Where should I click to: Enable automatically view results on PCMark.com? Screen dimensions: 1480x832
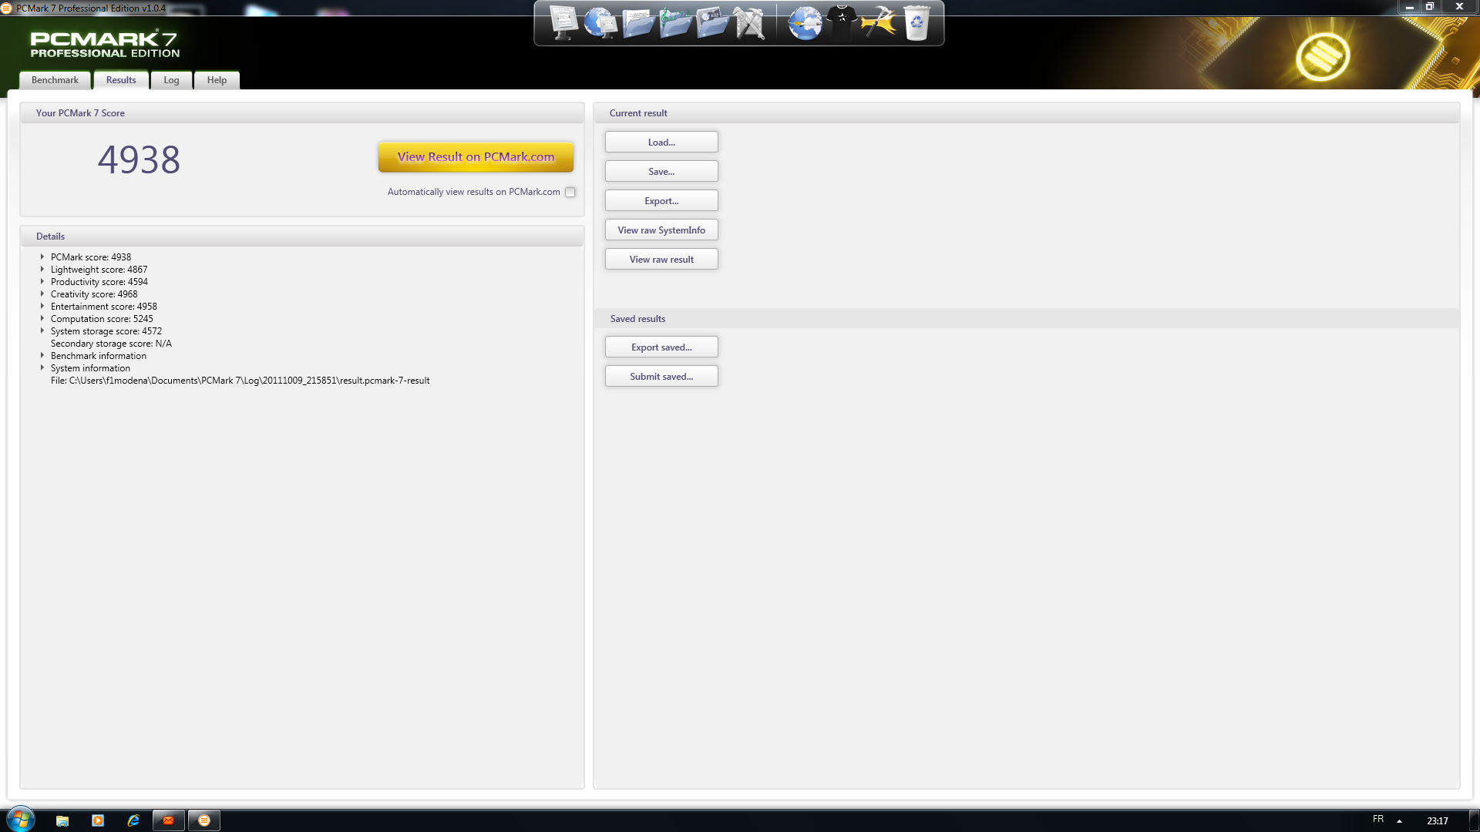pyautogui.click(x=570, y=193)
